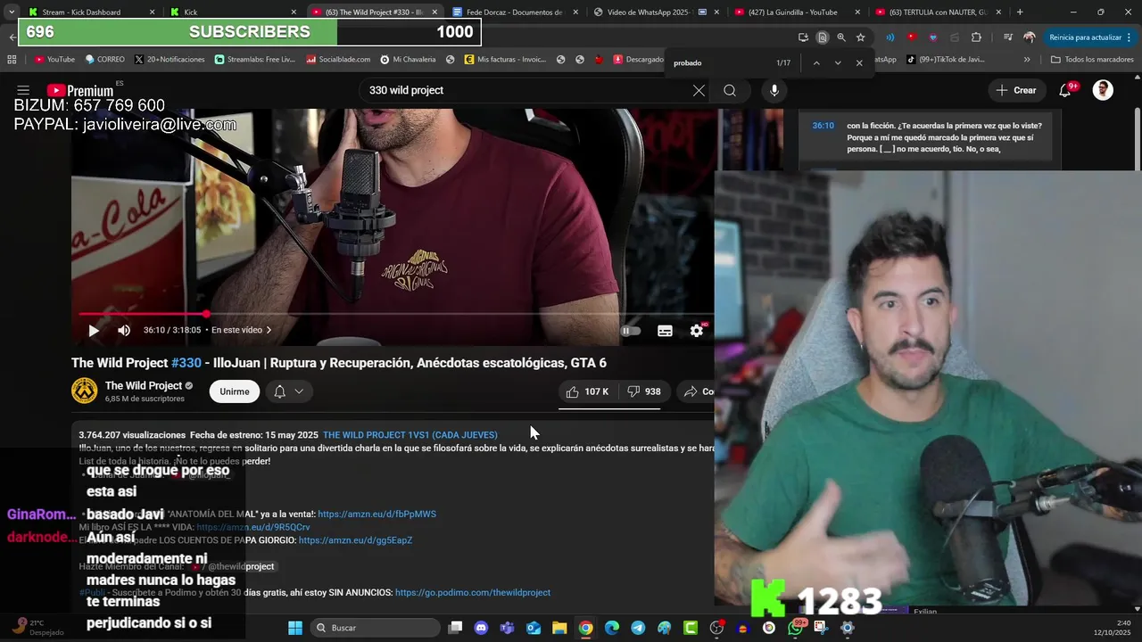Clear the YouTube search box text

[x=699, y=90]
